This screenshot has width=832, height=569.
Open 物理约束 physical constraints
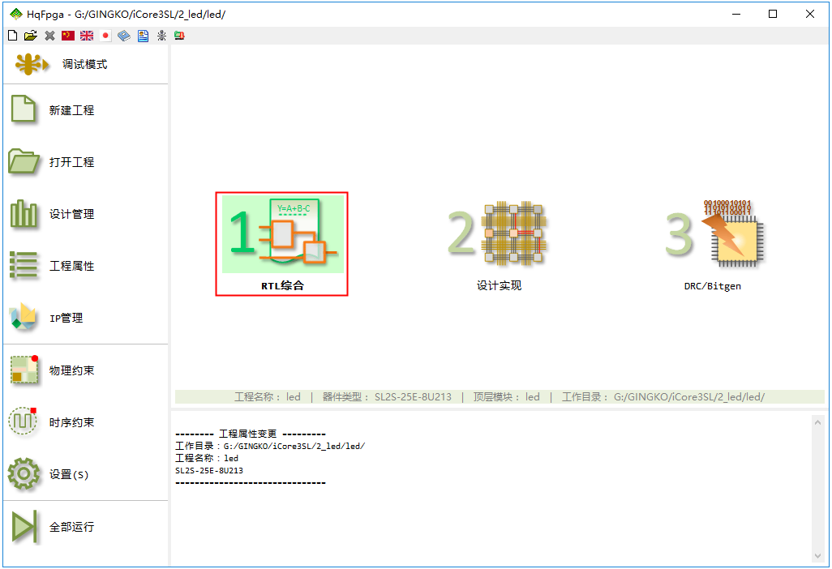pos(71,370)
